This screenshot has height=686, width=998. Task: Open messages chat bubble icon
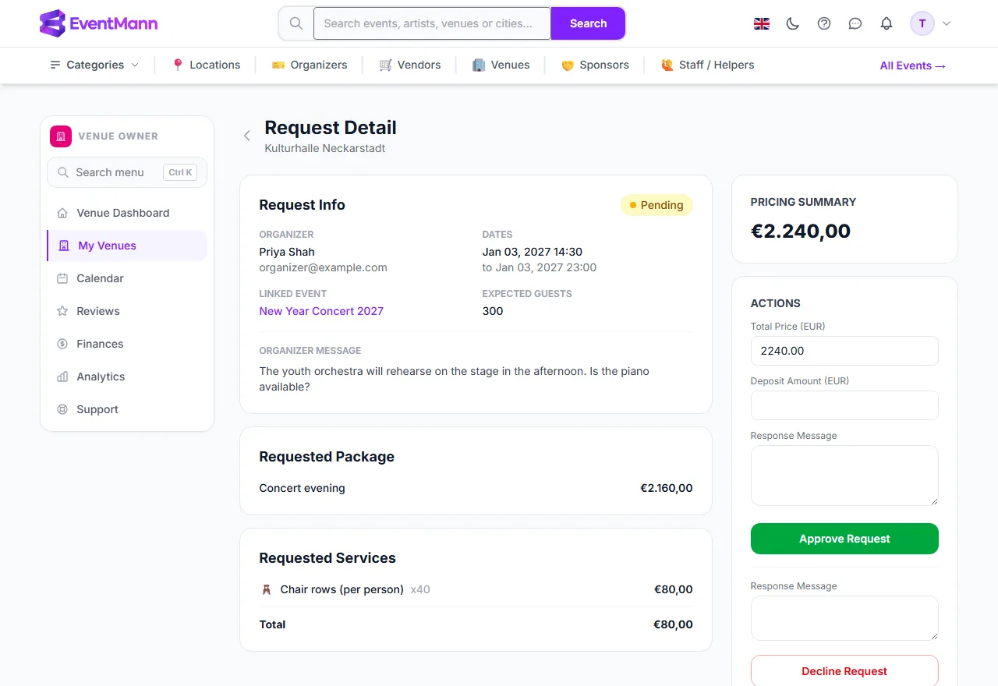point(855,23)
